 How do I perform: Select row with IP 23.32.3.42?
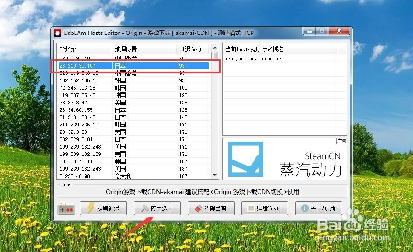(133, 103)
